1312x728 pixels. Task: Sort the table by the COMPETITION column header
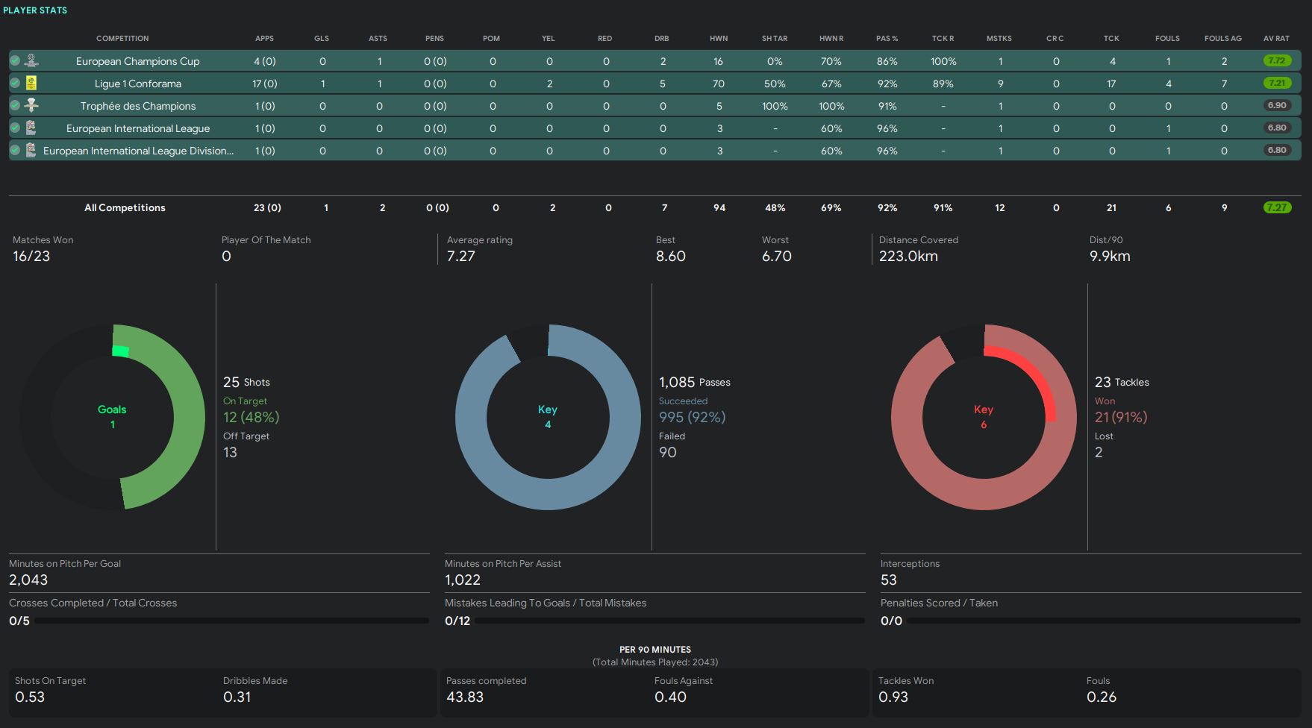122,38
